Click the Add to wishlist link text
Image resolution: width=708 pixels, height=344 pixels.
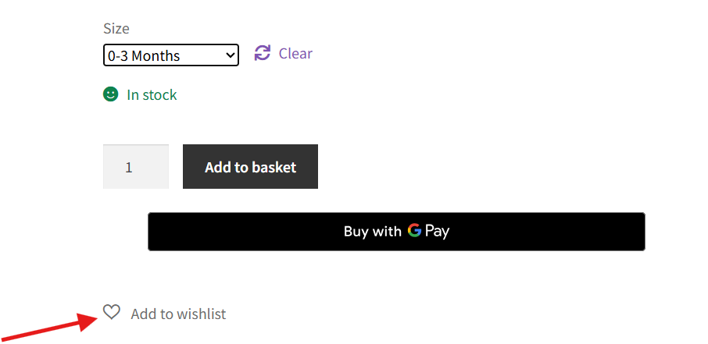178,314
